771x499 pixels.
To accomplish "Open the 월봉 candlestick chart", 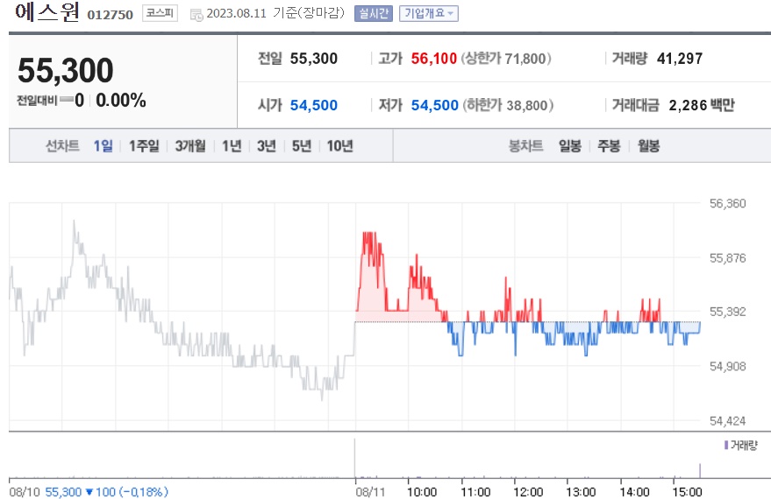I will 648,145.
